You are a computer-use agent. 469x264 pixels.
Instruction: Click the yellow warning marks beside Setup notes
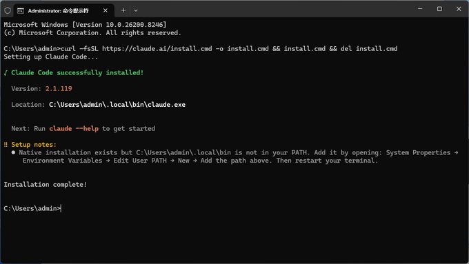6,145
